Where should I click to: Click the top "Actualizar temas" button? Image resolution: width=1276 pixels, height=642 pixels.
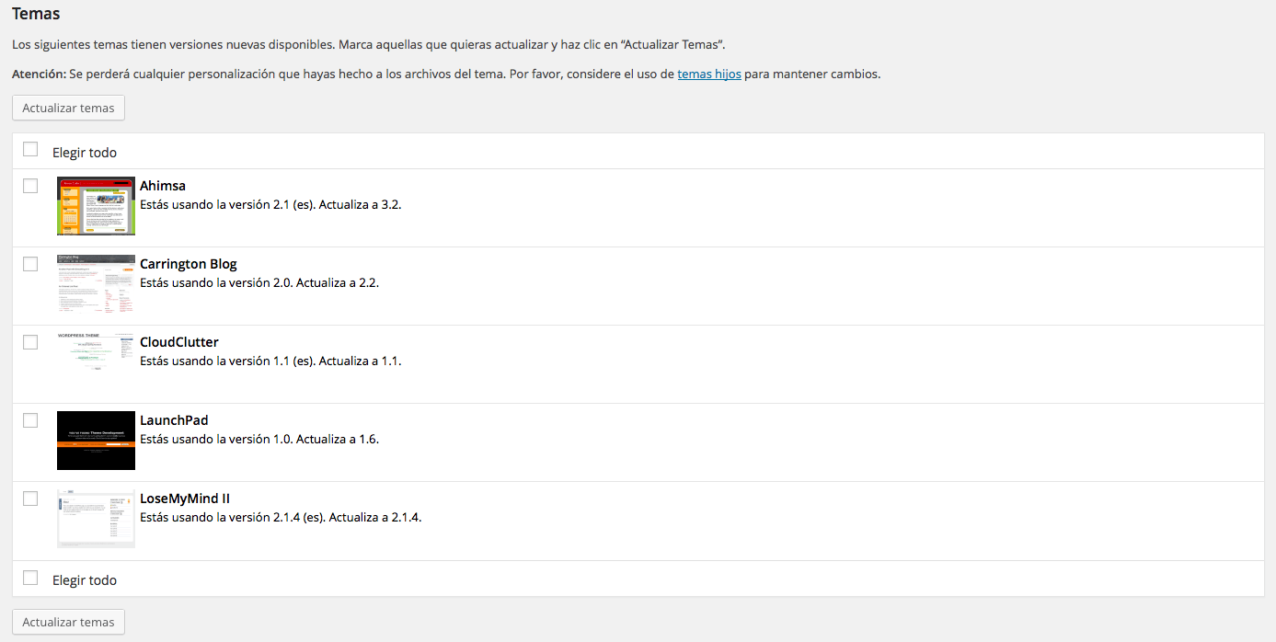point(68,108)
